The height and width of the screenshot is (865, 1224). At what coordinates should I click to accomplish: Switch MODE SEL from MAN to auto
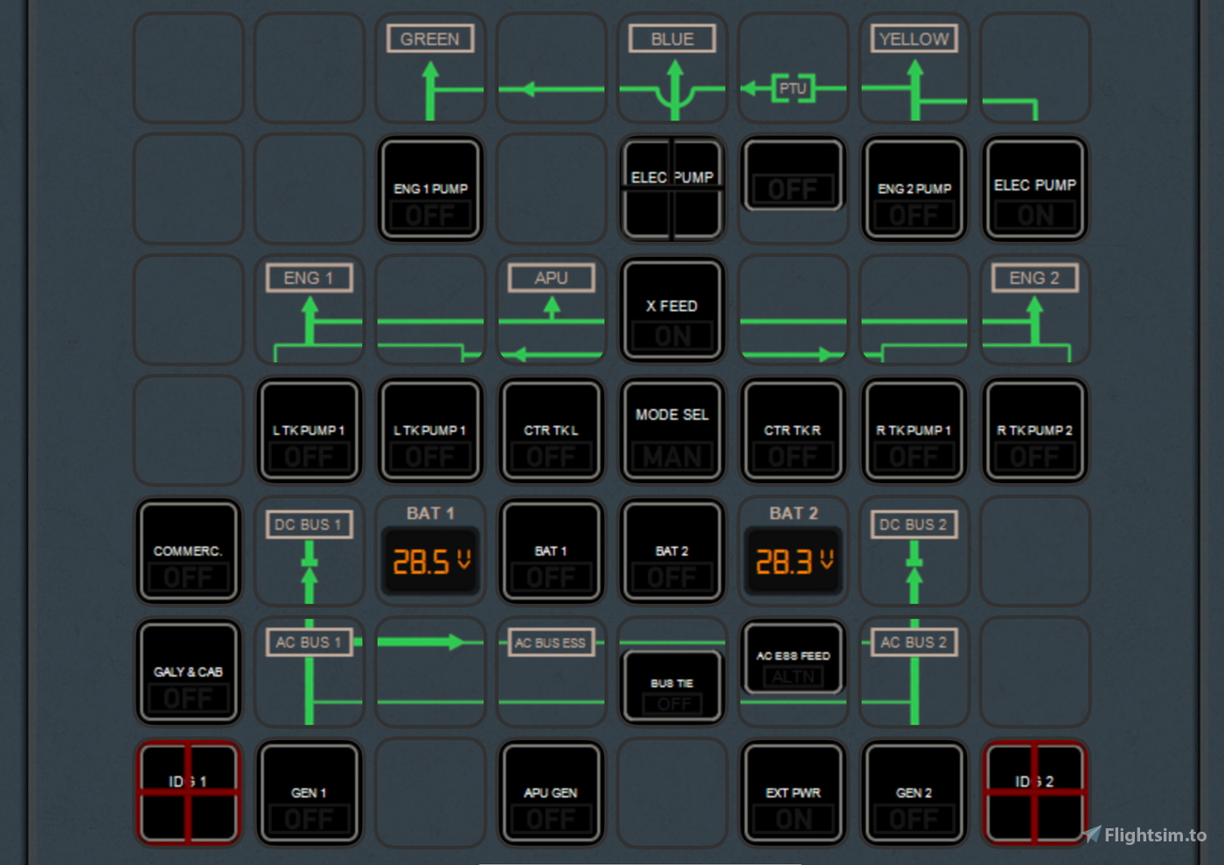tap(671, 431)
